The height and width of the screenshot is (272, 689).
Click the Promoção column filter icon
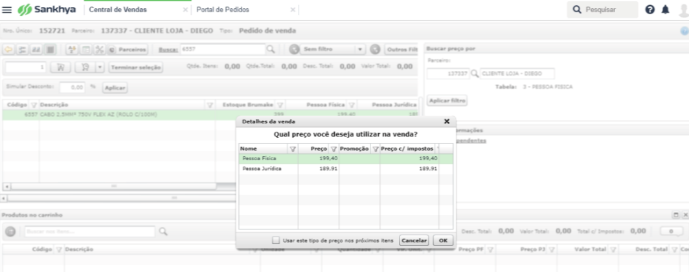375,149
